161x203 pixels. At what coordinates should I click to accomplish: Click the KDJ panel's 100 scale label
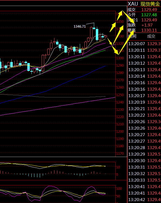pyautogui.click(x=119, y=189)
